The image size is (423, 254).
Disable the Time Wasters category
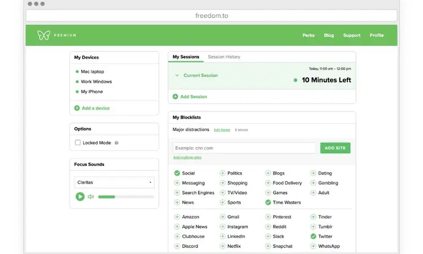268,203
